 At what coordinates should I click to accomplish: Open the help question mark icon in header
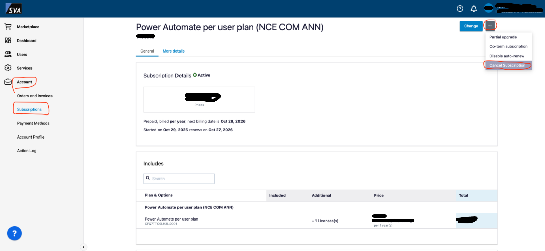click(460, 9)
